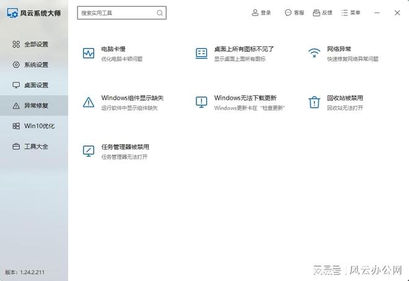Click 显示桌面上面所有图标 description text
This screenshot has height=281, width=409.
pyautogui.click(x=240, y=59)
